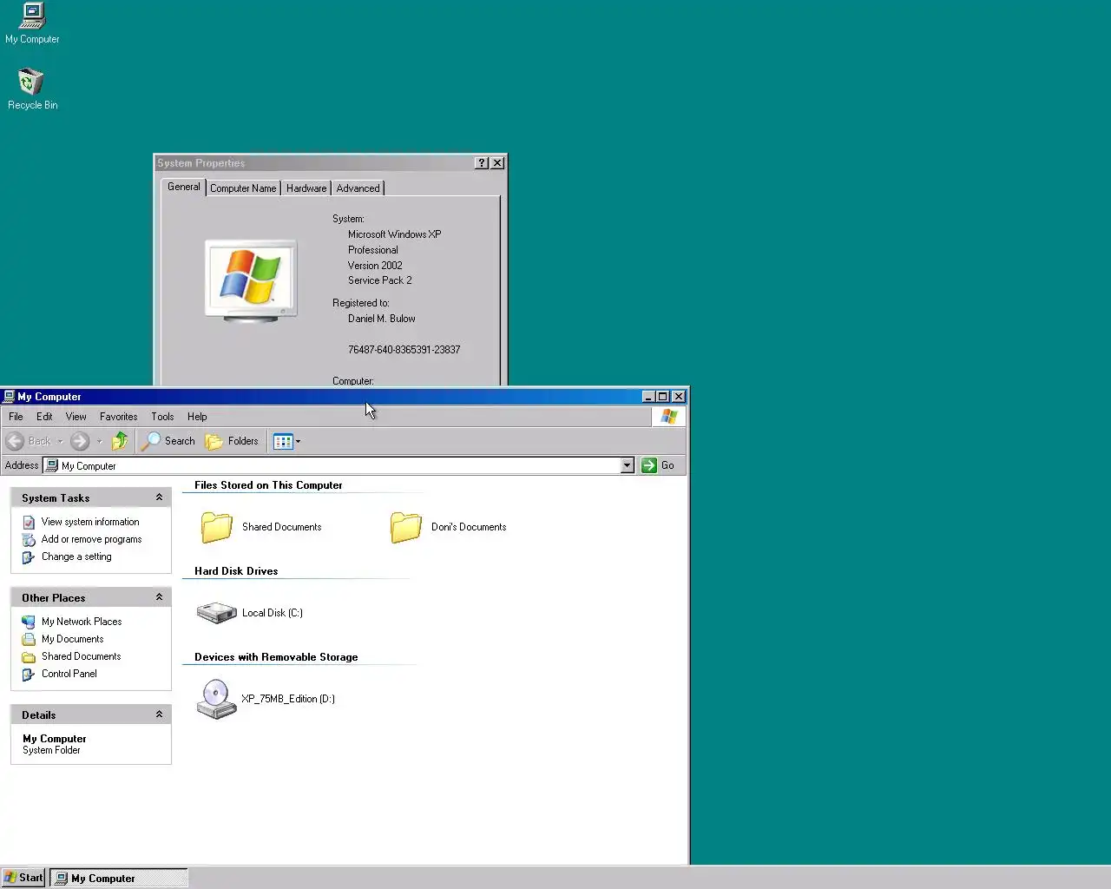
Task: Click the View system information icon
Action: [x=29, y=522]
